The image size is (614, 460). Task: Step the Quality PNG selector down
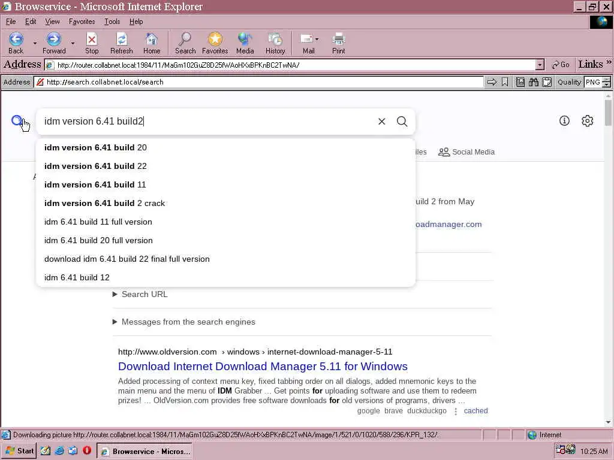(x=607, y=84)
